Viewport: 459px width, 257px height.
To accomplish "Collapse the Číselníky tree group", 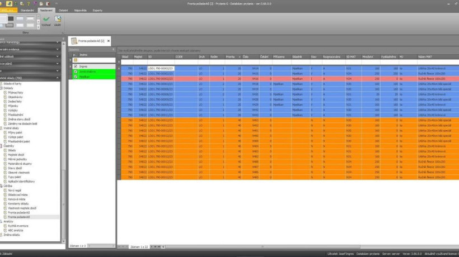I will (2, 145).
